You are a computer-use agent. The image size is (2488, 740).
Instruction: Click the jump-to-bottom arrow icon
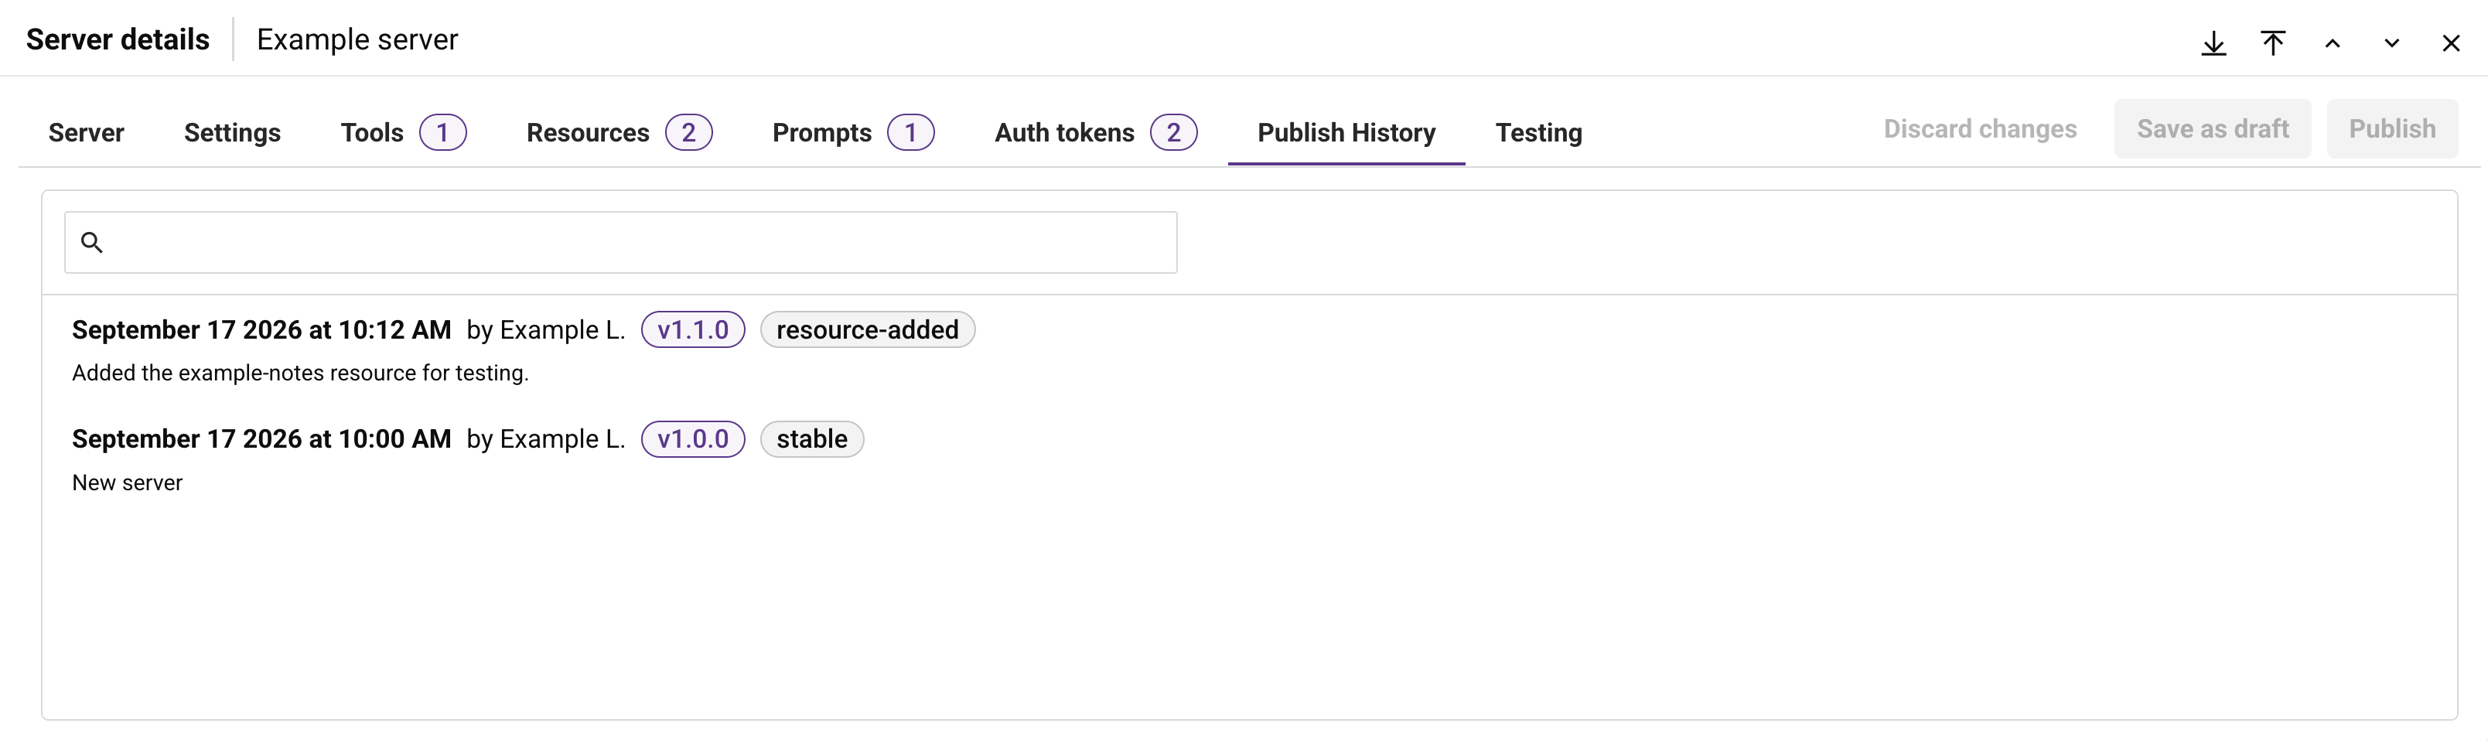2213,43
